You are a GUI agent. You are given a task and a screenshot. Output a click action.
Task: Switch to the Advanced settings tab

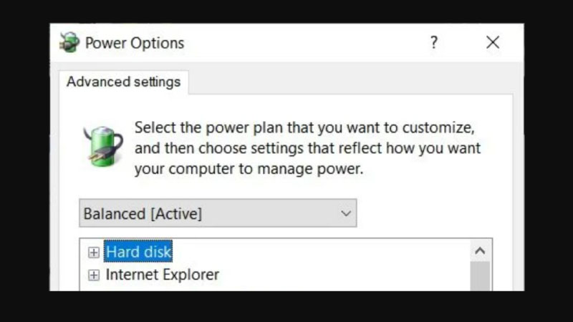tap(123, 82)
